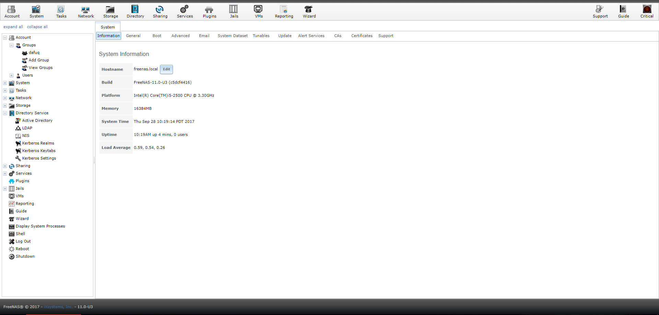
Task: Select Plugins in the sidebar tree
Action: pos(22,181)
